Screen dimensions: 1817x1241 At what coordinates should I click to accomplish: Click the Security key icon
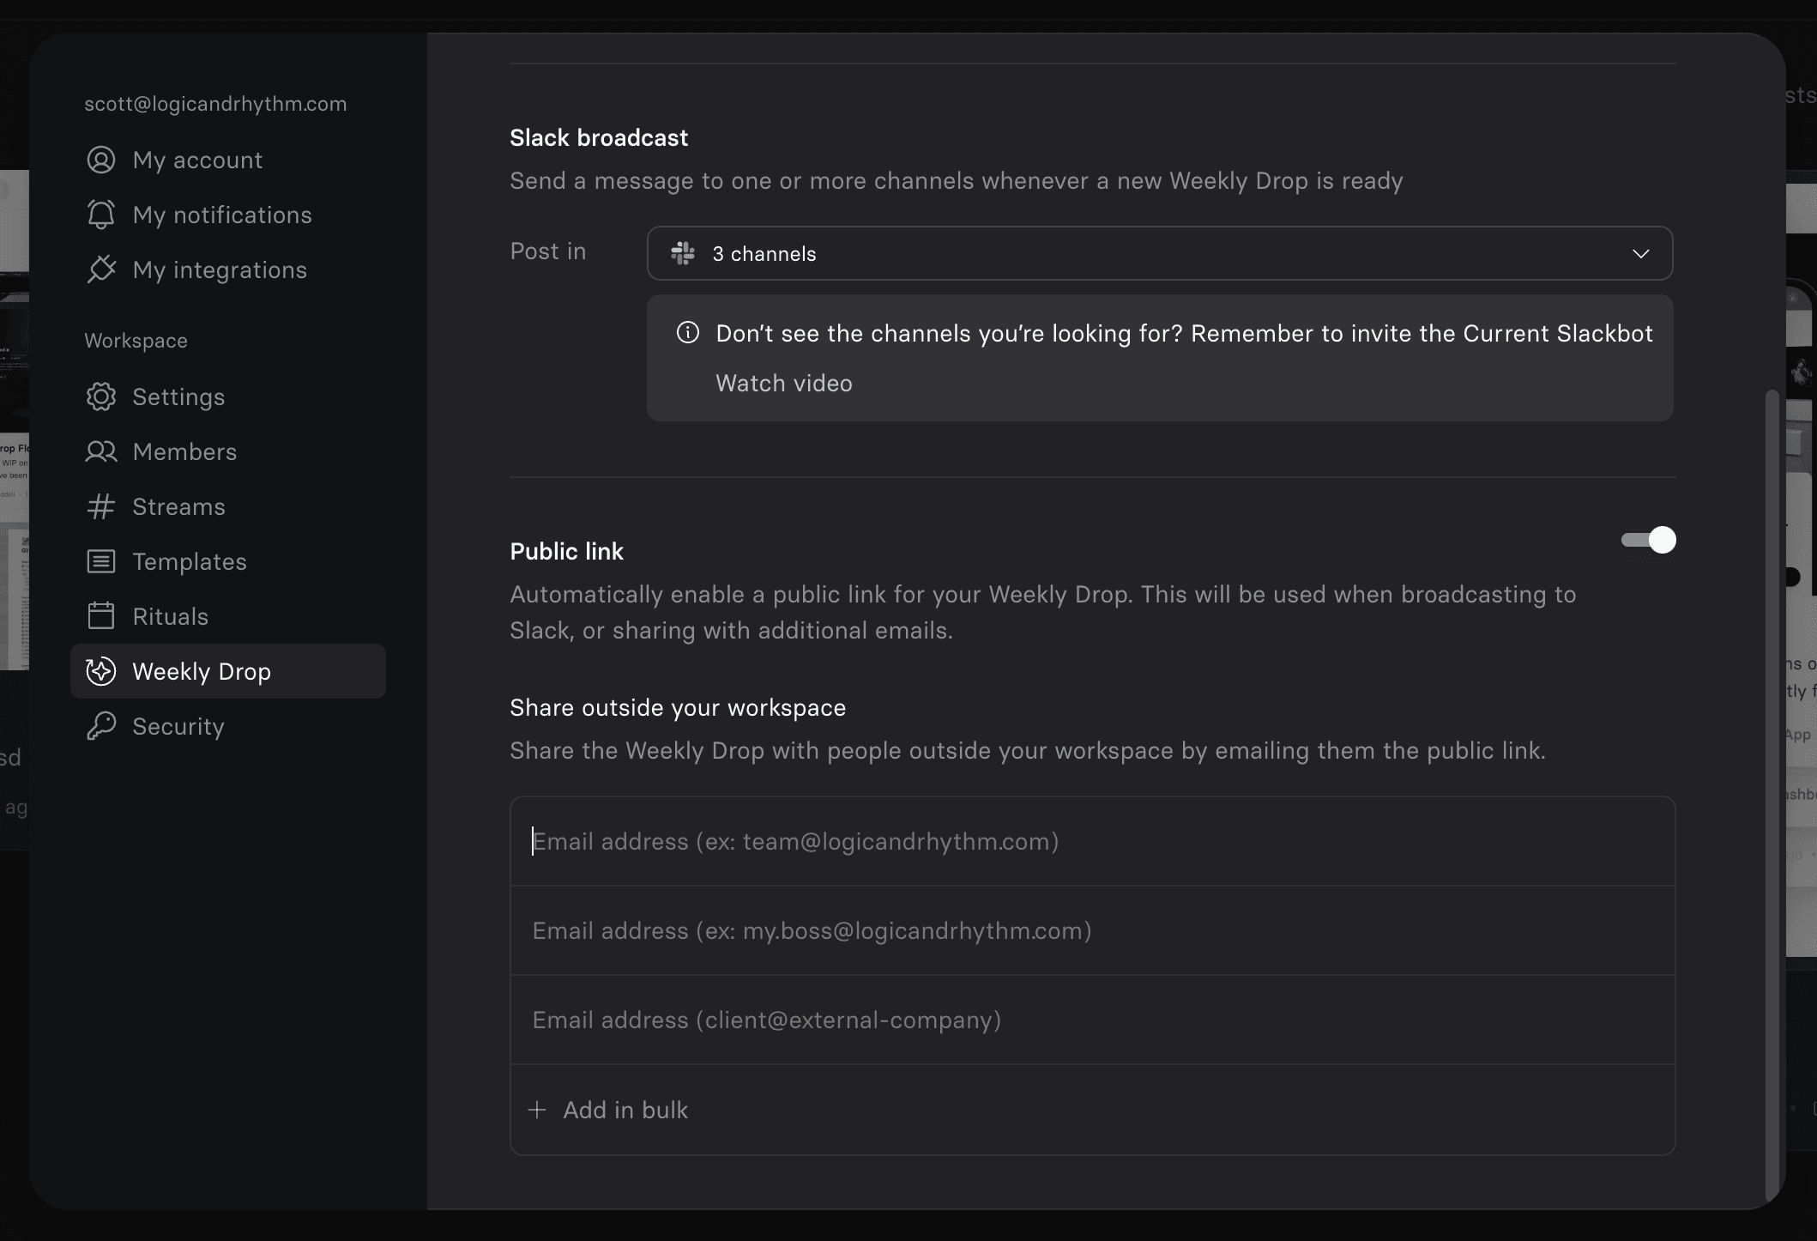click(x=101, y=726)
